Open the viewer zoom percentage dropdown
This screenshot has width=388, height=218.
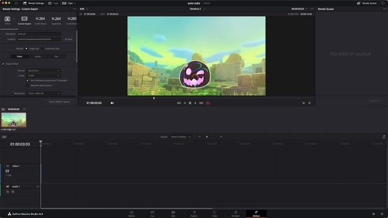[84, 9]
